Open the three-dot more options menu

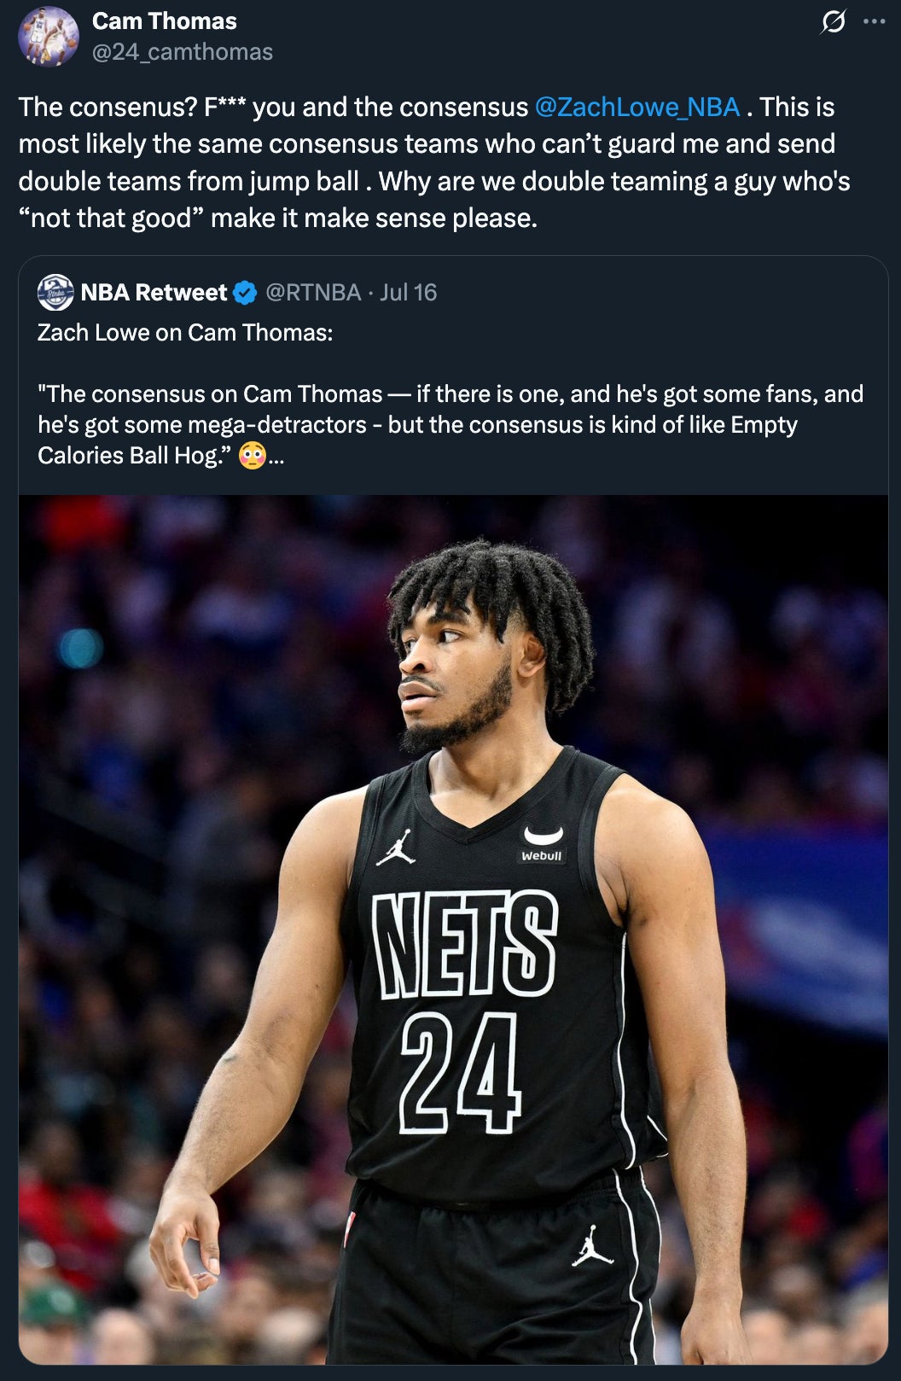[875, 22]
